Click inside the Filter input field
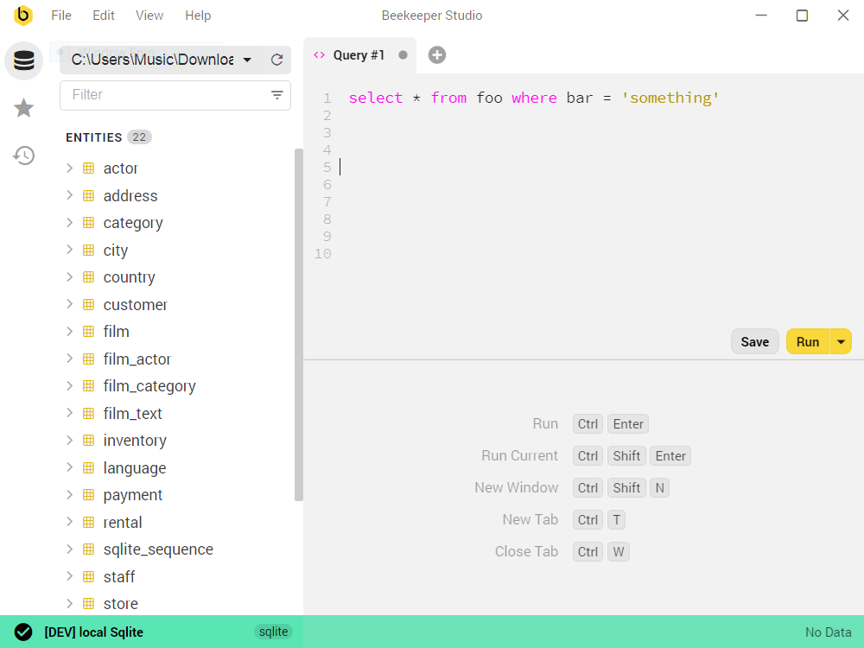This screenshot has width=864, height=648. pos(156,94)
